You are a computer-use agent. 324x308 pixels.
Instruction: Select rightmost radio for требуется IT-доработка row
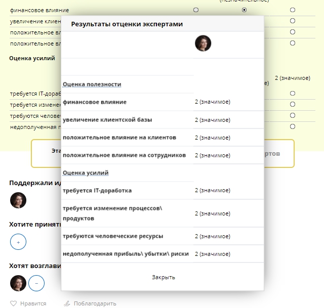[293, 93]
